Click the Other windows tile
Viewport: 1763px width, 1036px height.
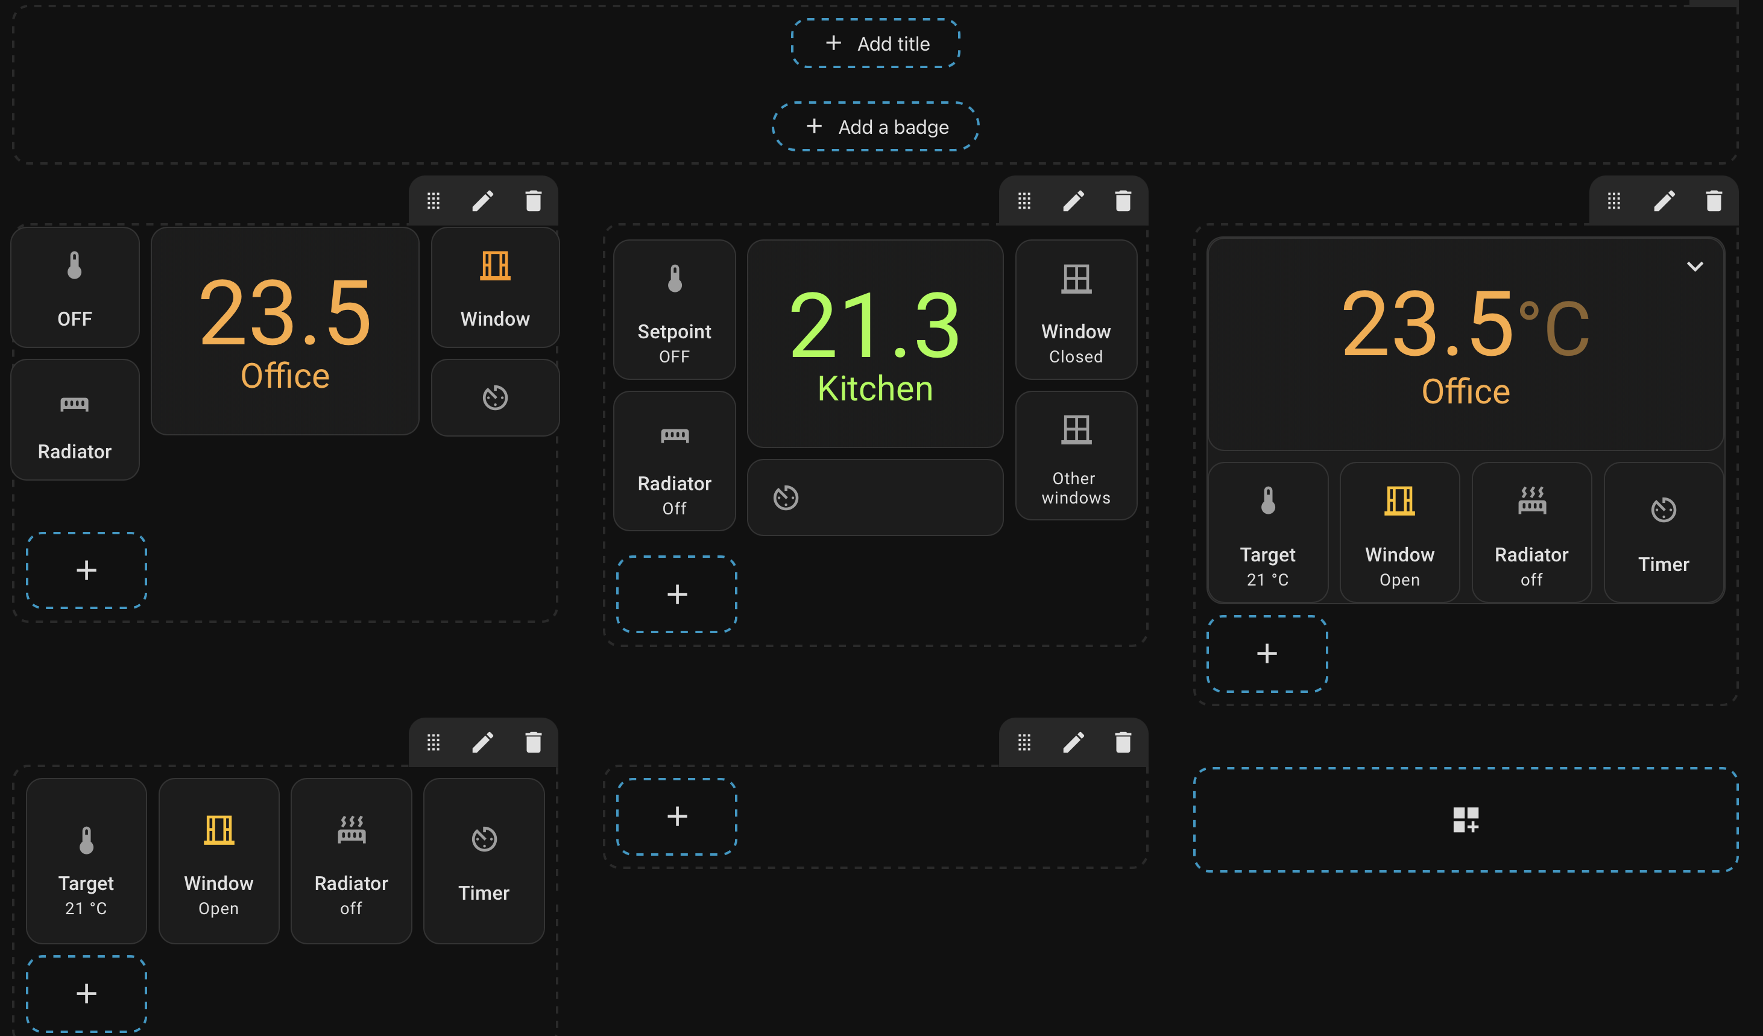(1075, 455)
